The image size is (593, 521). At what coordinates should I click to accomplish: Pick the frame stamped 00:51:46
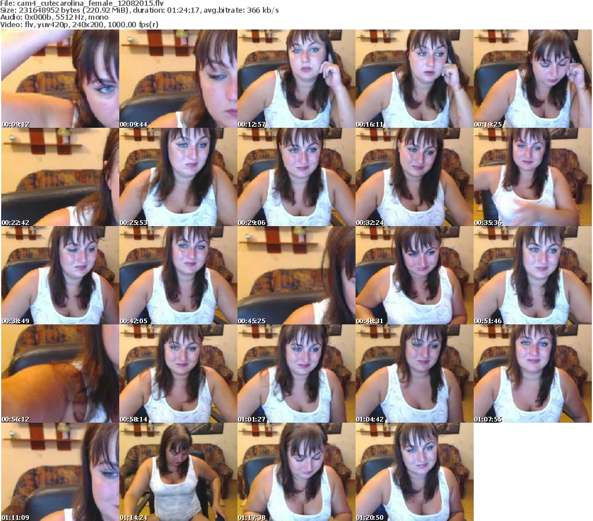(x=533, y=275)
